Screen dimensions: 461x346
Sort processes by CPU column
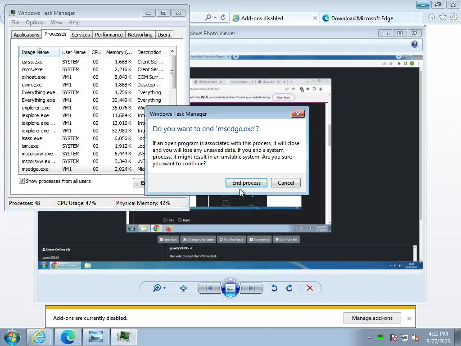click(x=96, y=52)
